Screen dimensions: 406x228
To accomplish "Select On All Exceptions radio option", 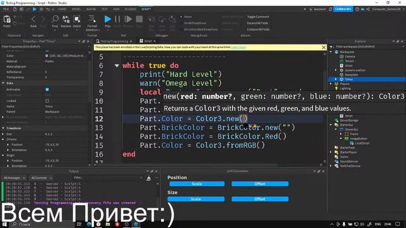I will (181, 23).
